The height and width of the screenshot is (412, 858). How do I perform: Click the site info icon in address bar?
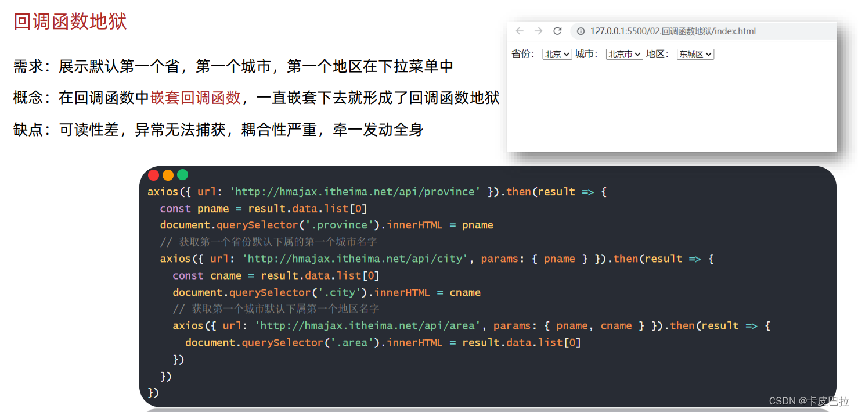[x=581, y=31]
